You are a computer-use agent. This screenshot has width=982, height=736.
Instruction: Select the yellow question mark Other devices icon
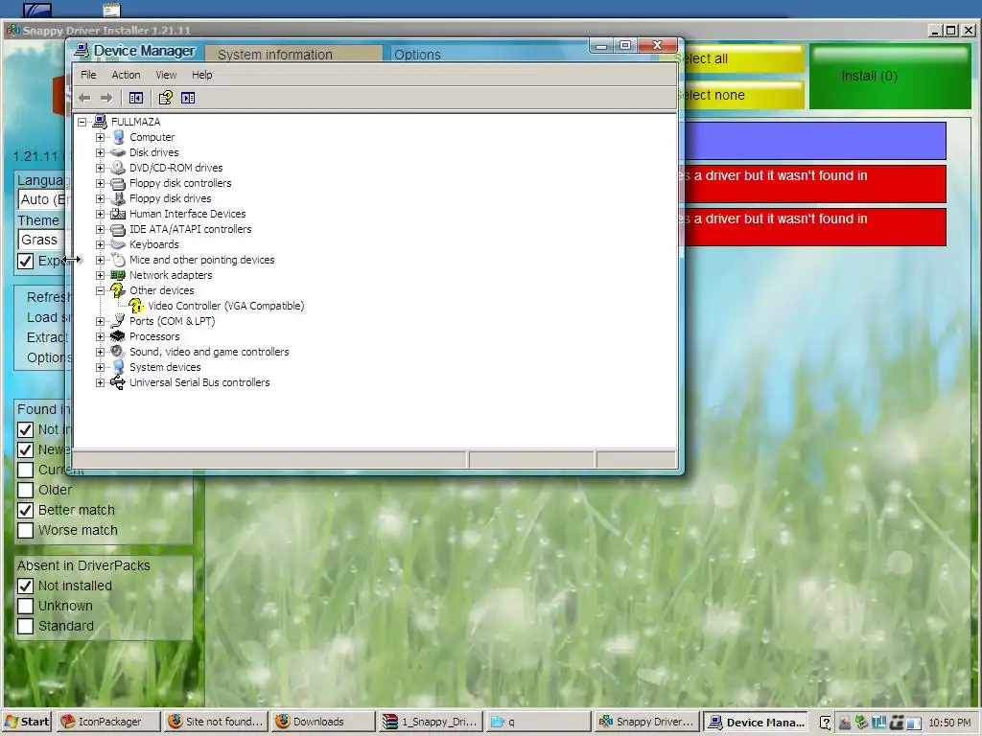coord(118,289)
